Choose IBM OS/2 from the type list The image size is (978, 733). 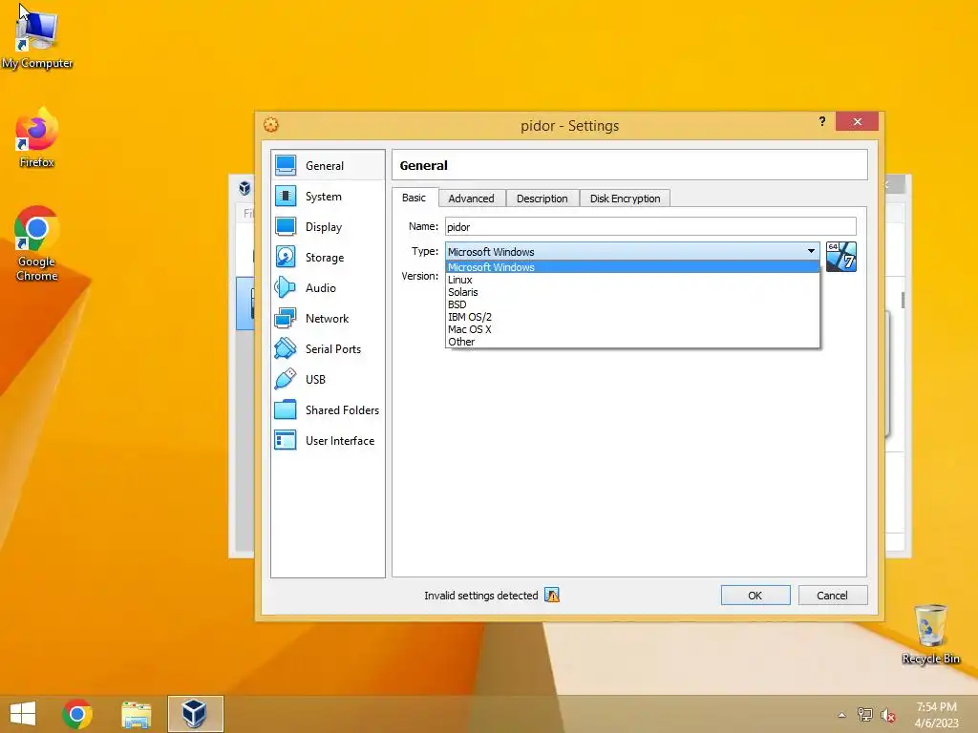[632, 317]
